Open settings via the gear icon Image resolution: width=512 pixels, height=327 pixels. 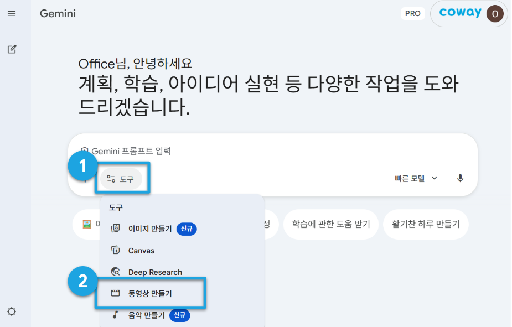(12, 312)
